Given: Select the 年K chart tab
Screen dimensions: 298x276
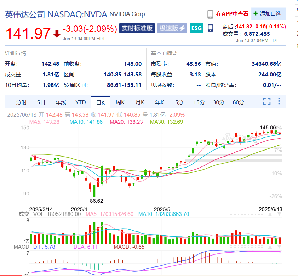Looking at the screenshot, I should (160, 102).
